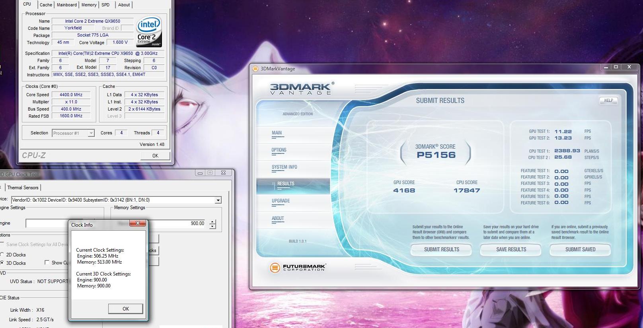643x328 pixels.
Task: Click the Bus Speed value 400.0 MHz
Action: [x=71, y=109]
